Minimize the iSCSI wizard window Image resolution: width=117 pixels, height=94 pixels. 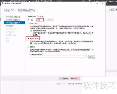[x=91, y=3]
